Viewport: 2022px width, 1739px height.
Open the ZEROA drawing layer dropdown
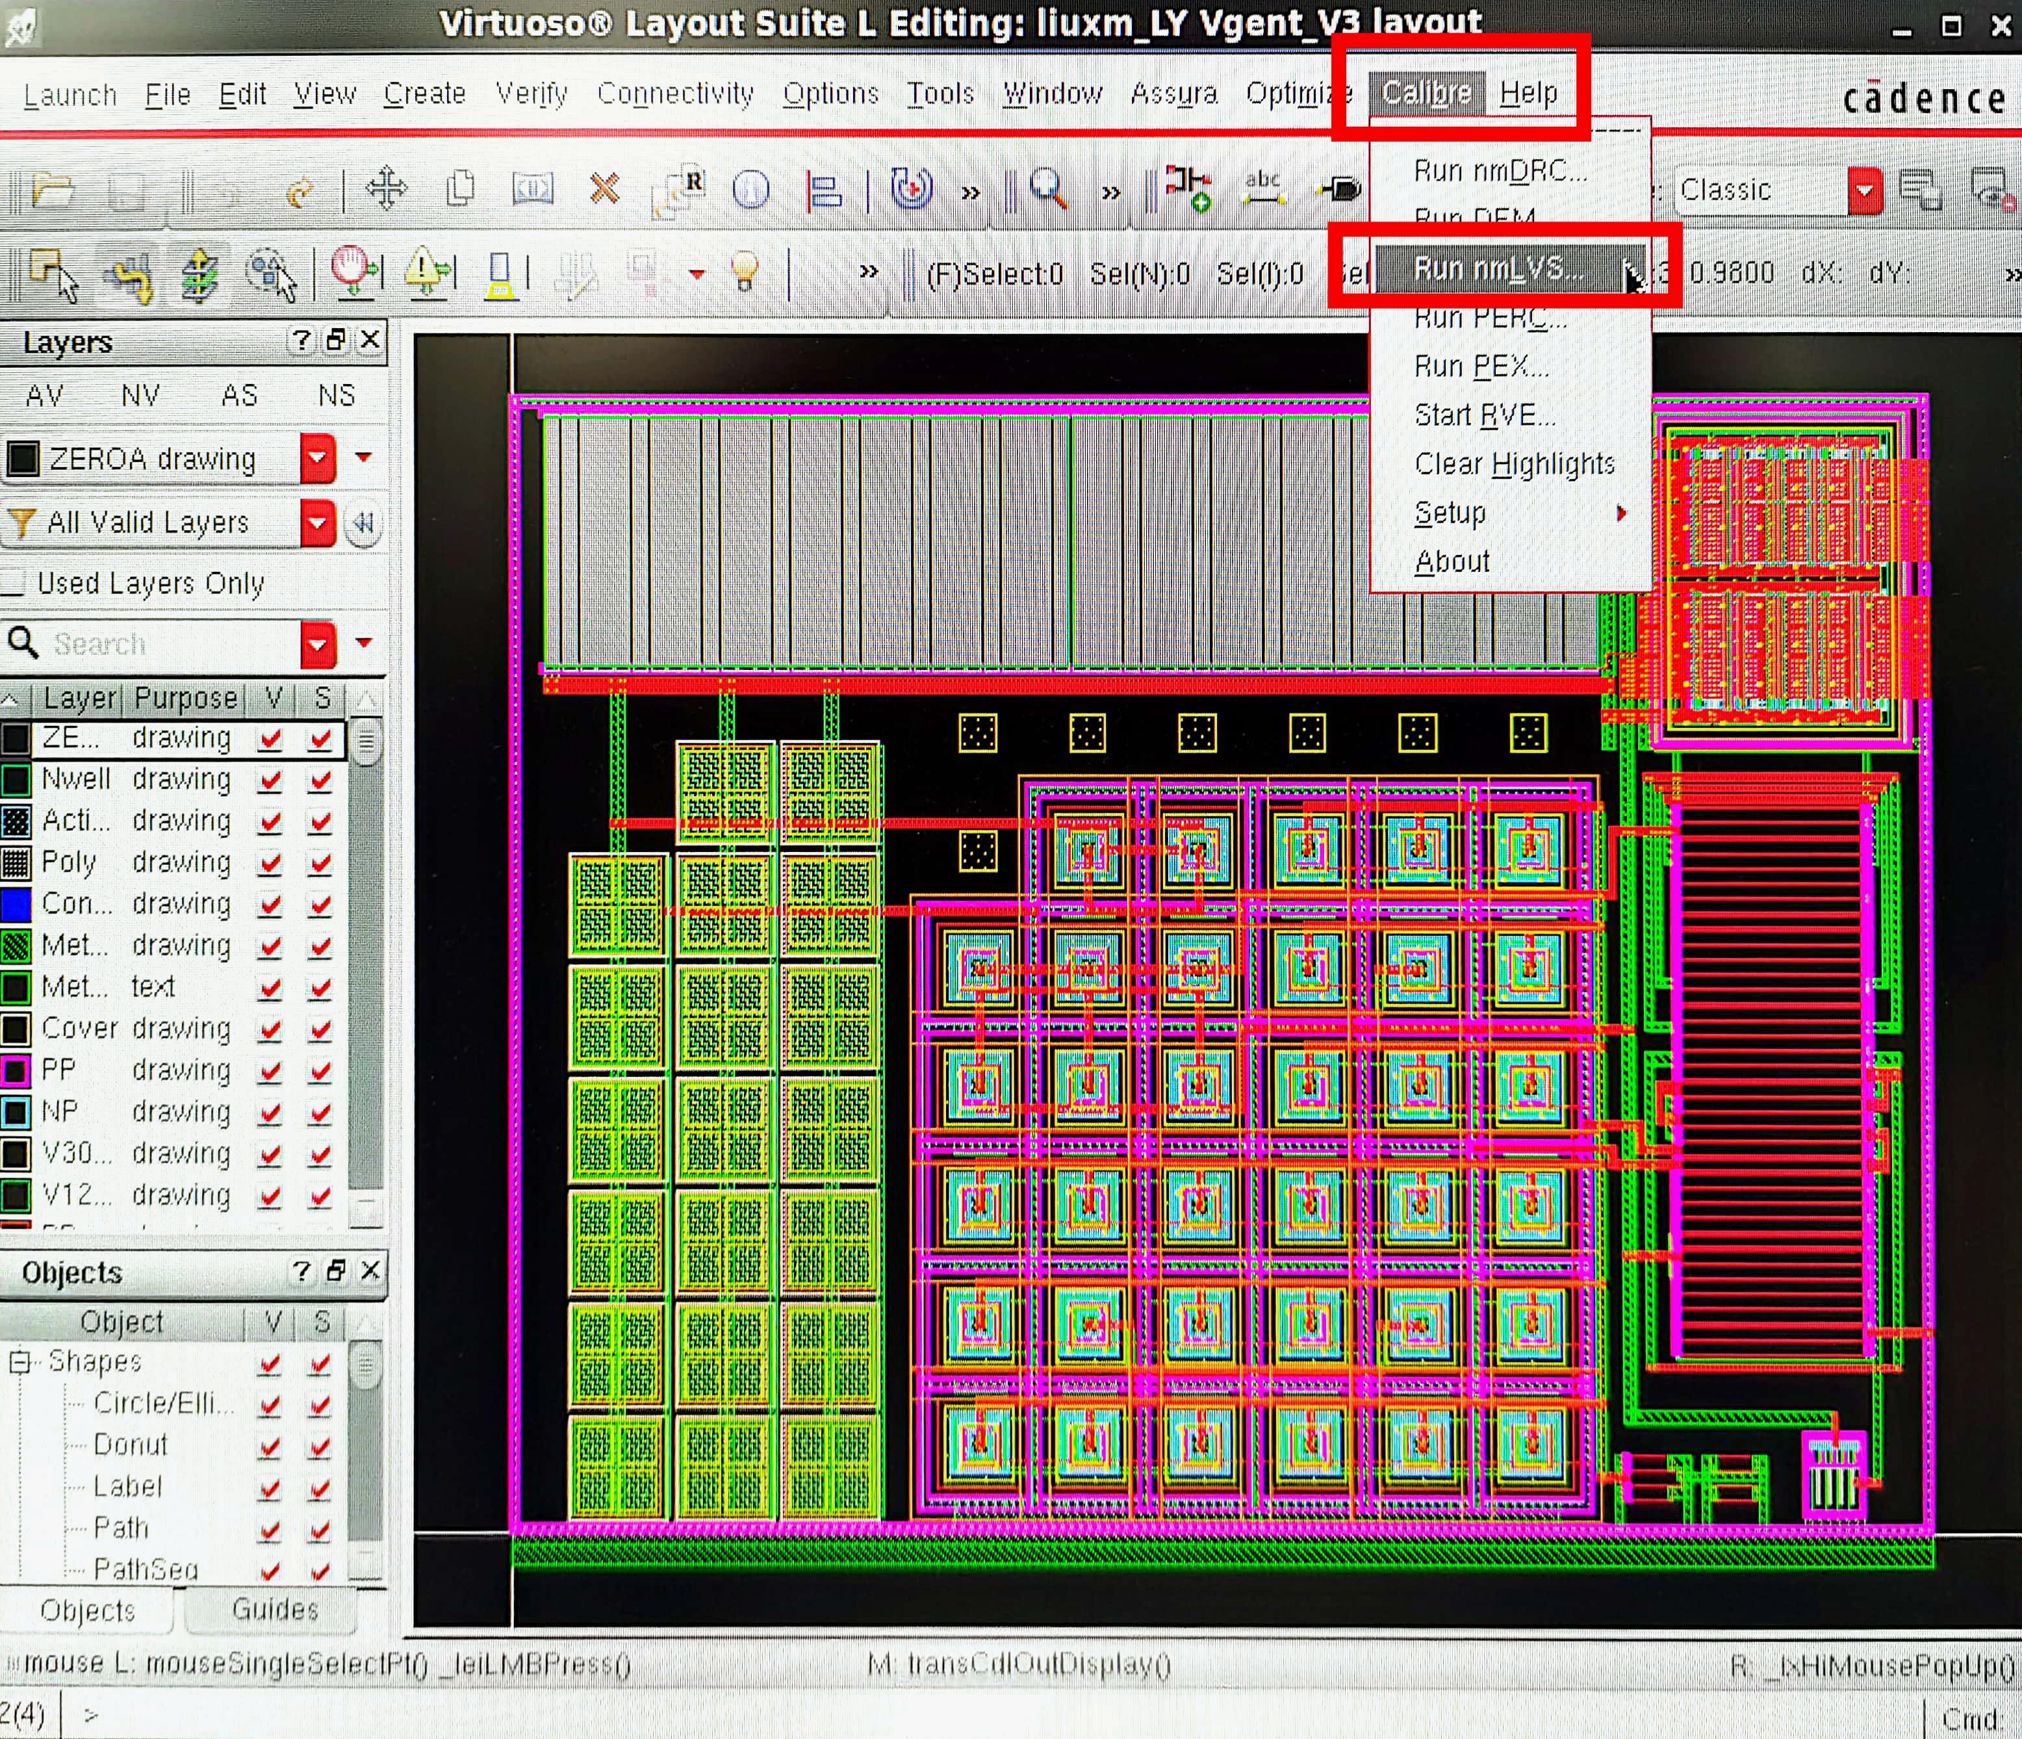[318, 457]
